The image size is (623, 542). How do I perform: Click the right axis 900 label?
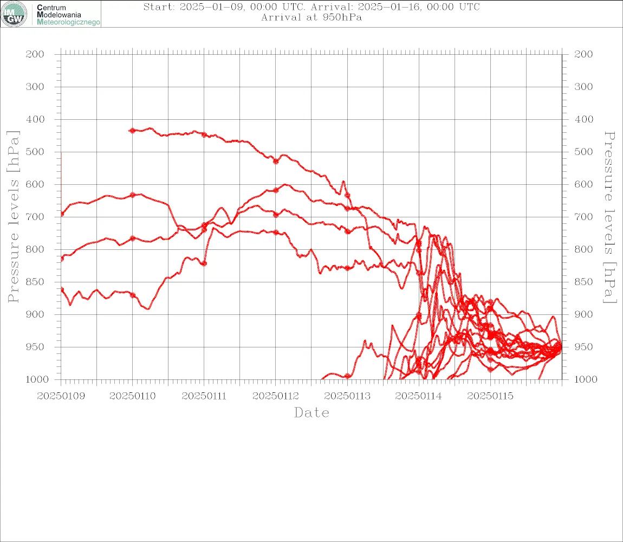click(583, 314)
